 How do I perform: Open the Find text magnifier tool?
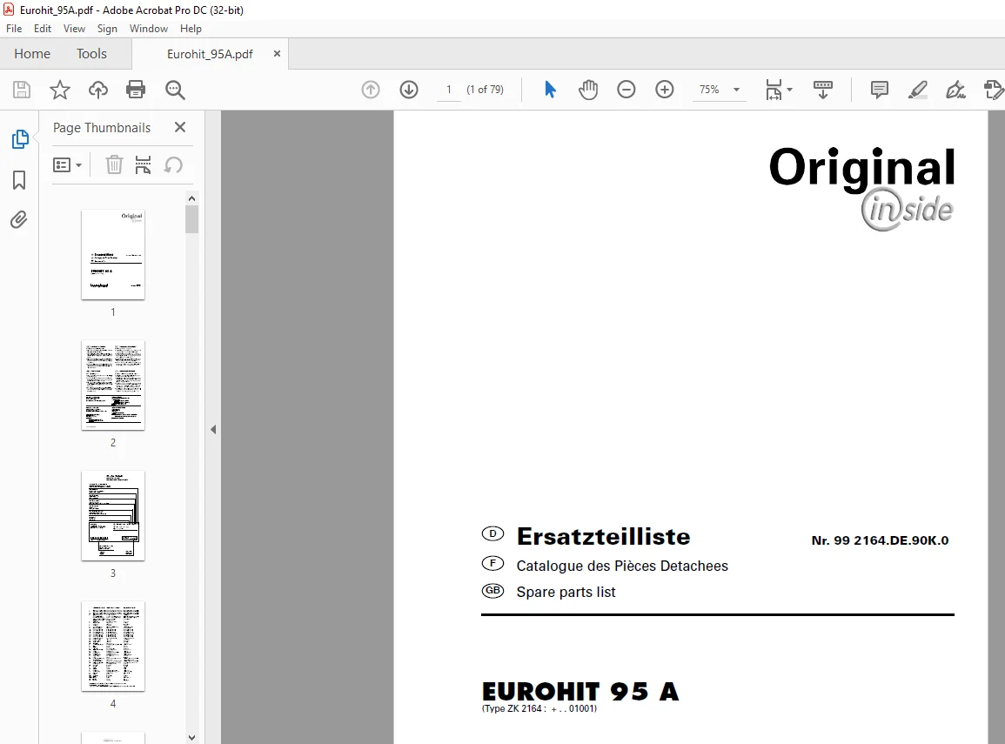click(x=175, y=90)
